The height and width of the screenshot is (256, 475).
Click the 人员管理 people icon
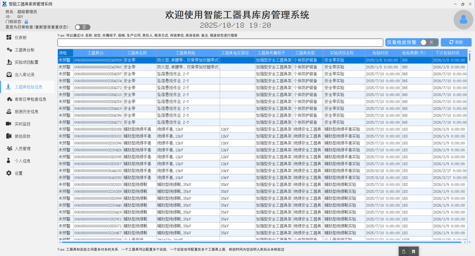click(9, 148)
